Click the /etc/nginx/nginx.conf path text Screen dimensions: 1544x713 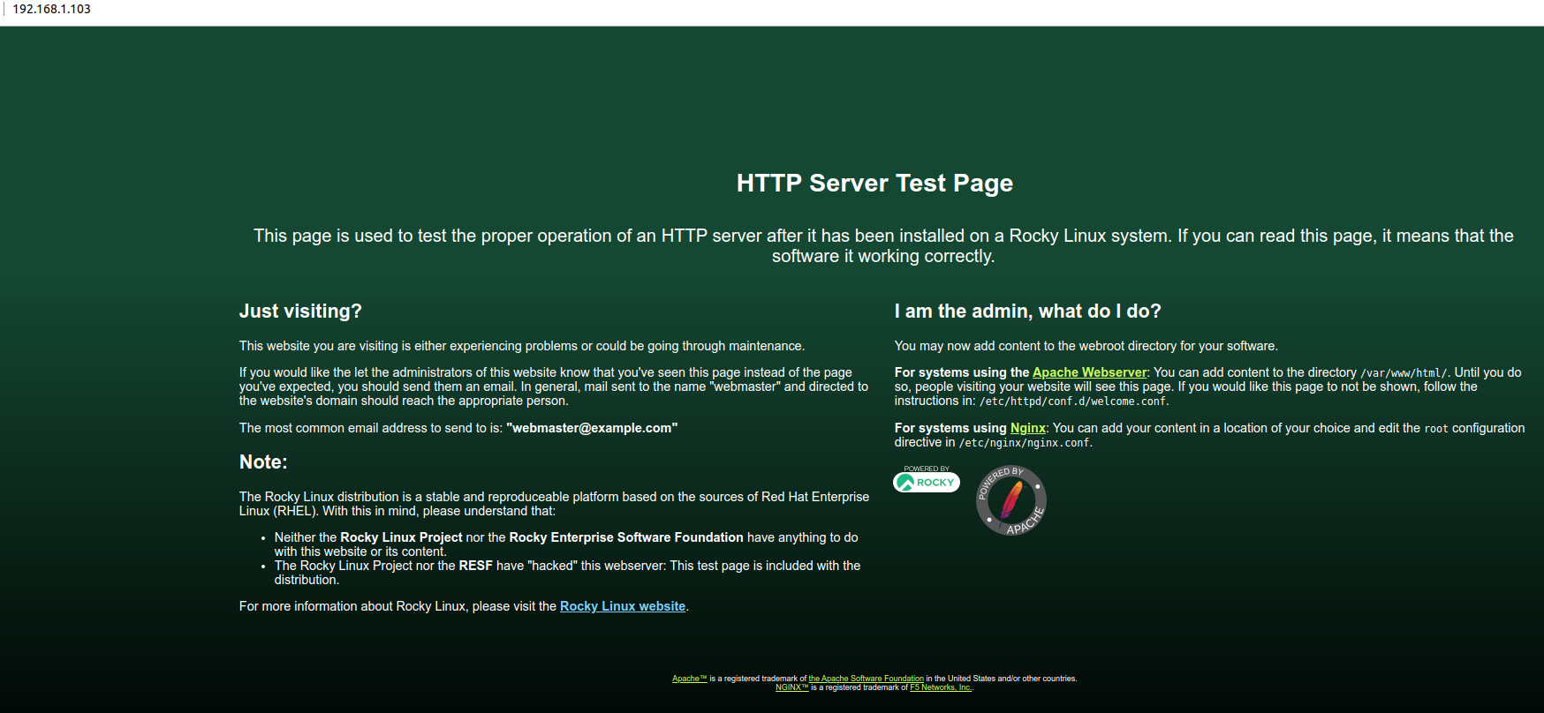click(x=1024, y=443)
